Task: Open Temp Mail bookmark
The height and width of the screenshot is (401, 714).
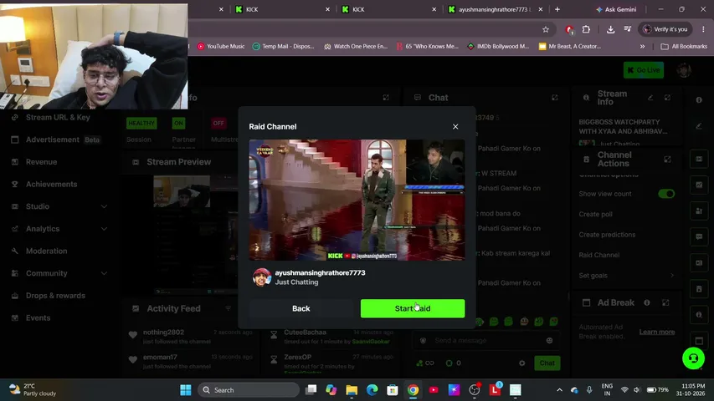Action: click(x=283, y=47)
